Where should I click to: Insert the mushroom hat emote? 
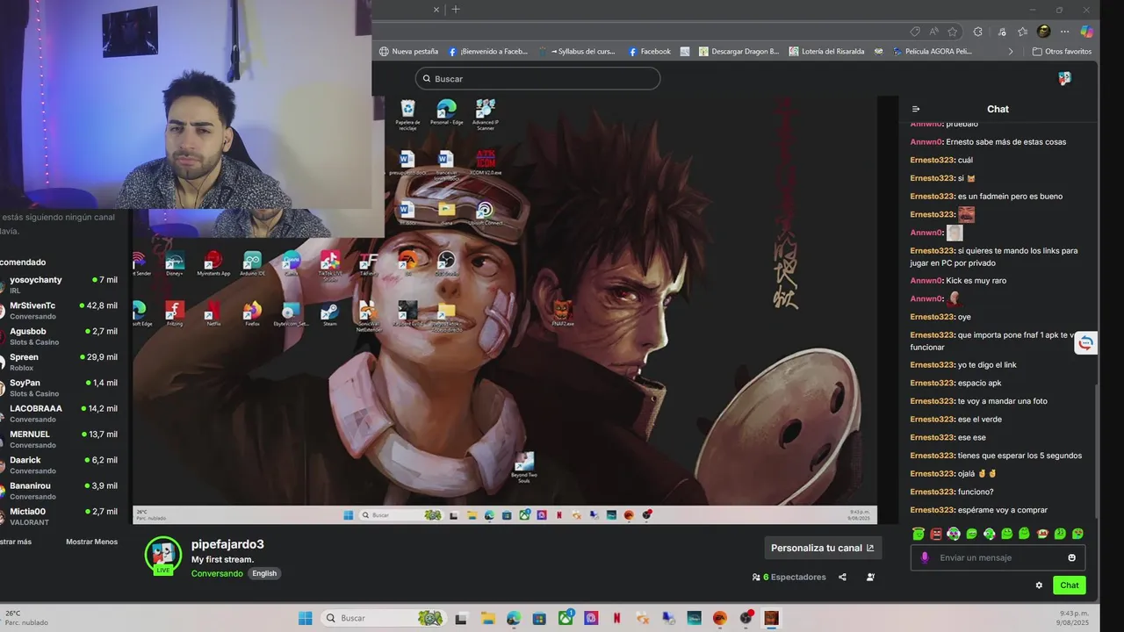click(1042, 534)
